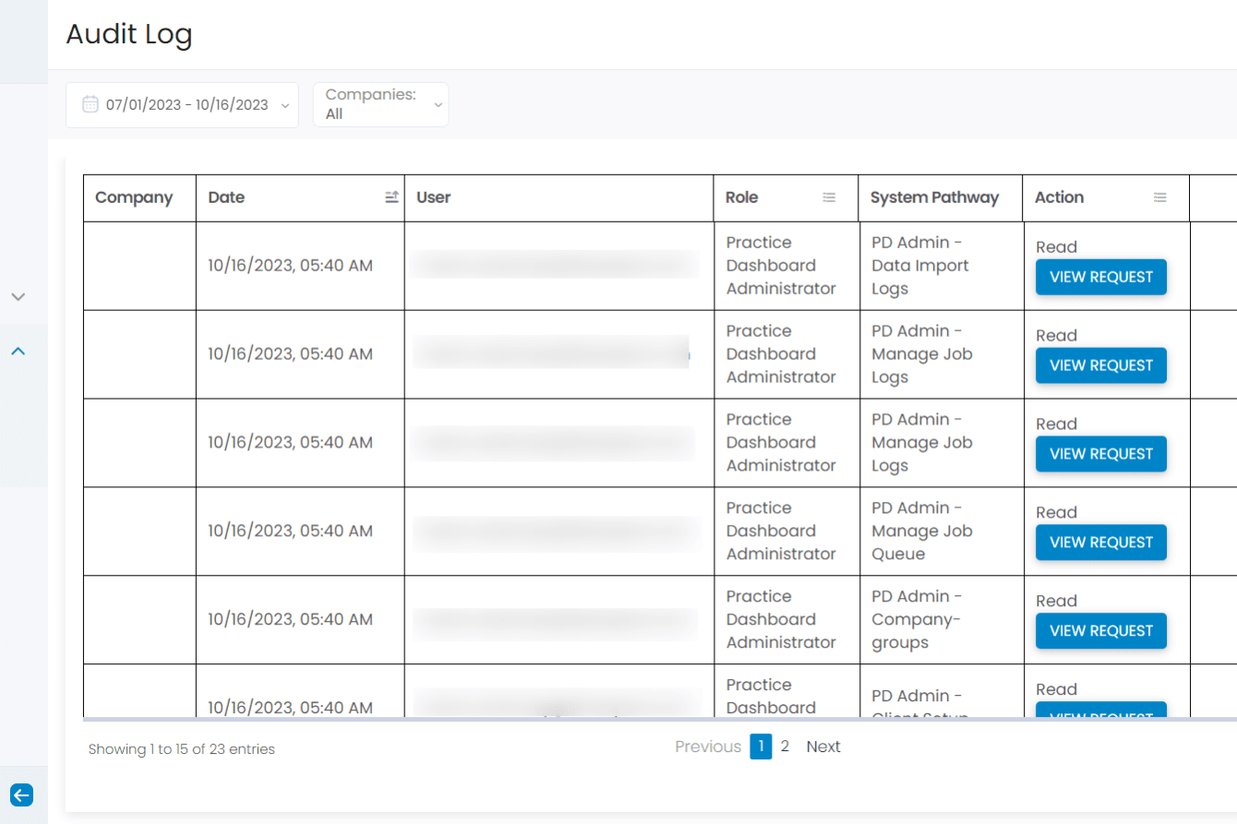The image size is (1237, 824).
Task: View request for Manage Job Queue row
Action: pos(1101,543)
